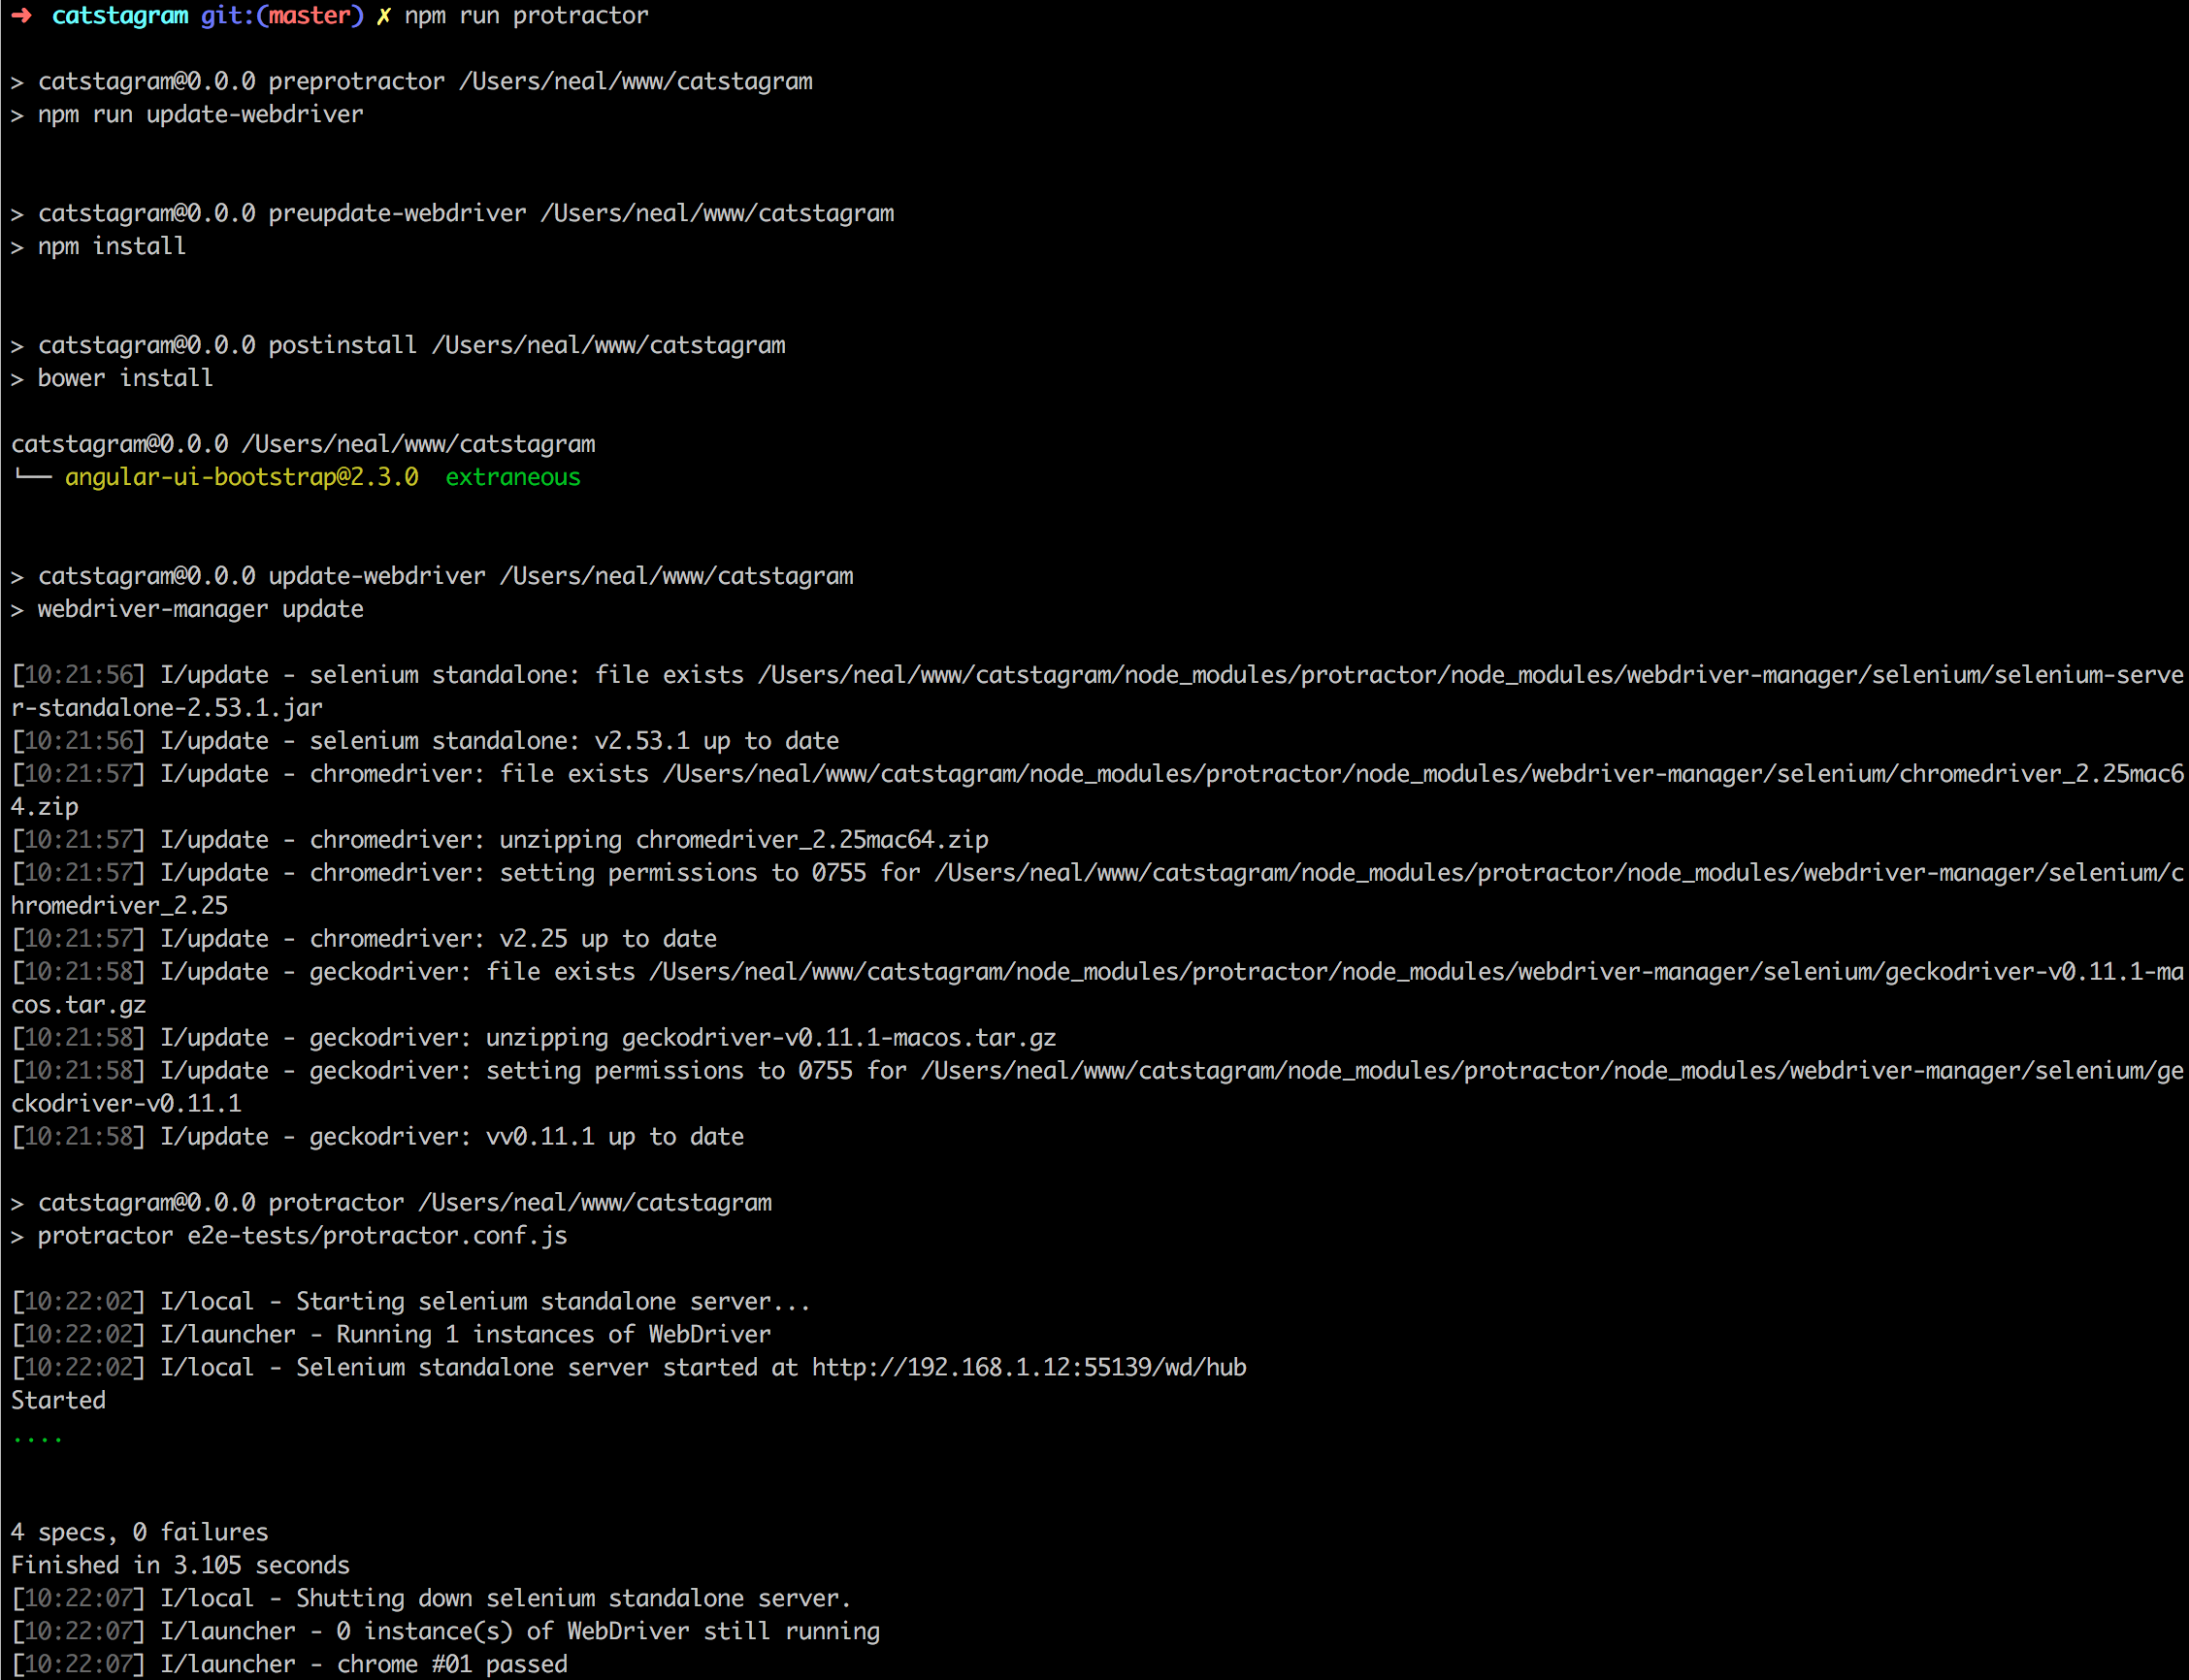Click the Finished in 3.105 seconds line
Image resolution: width=2189 pixels, height=1680 pixels.
180,1565
